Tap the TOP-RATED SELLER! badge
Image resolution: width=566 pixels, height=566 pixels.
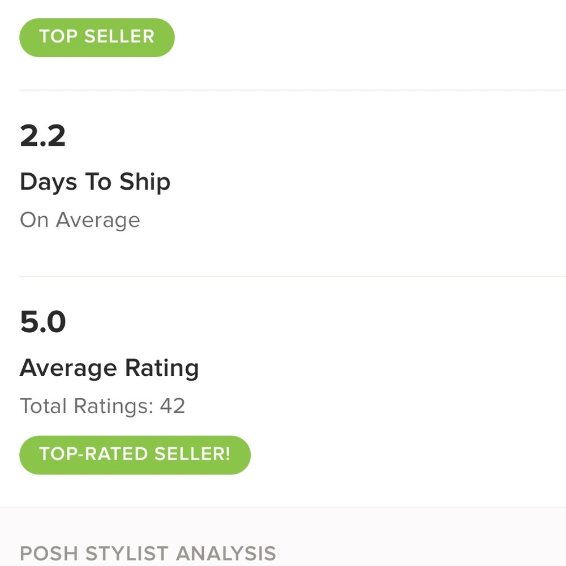135,454
